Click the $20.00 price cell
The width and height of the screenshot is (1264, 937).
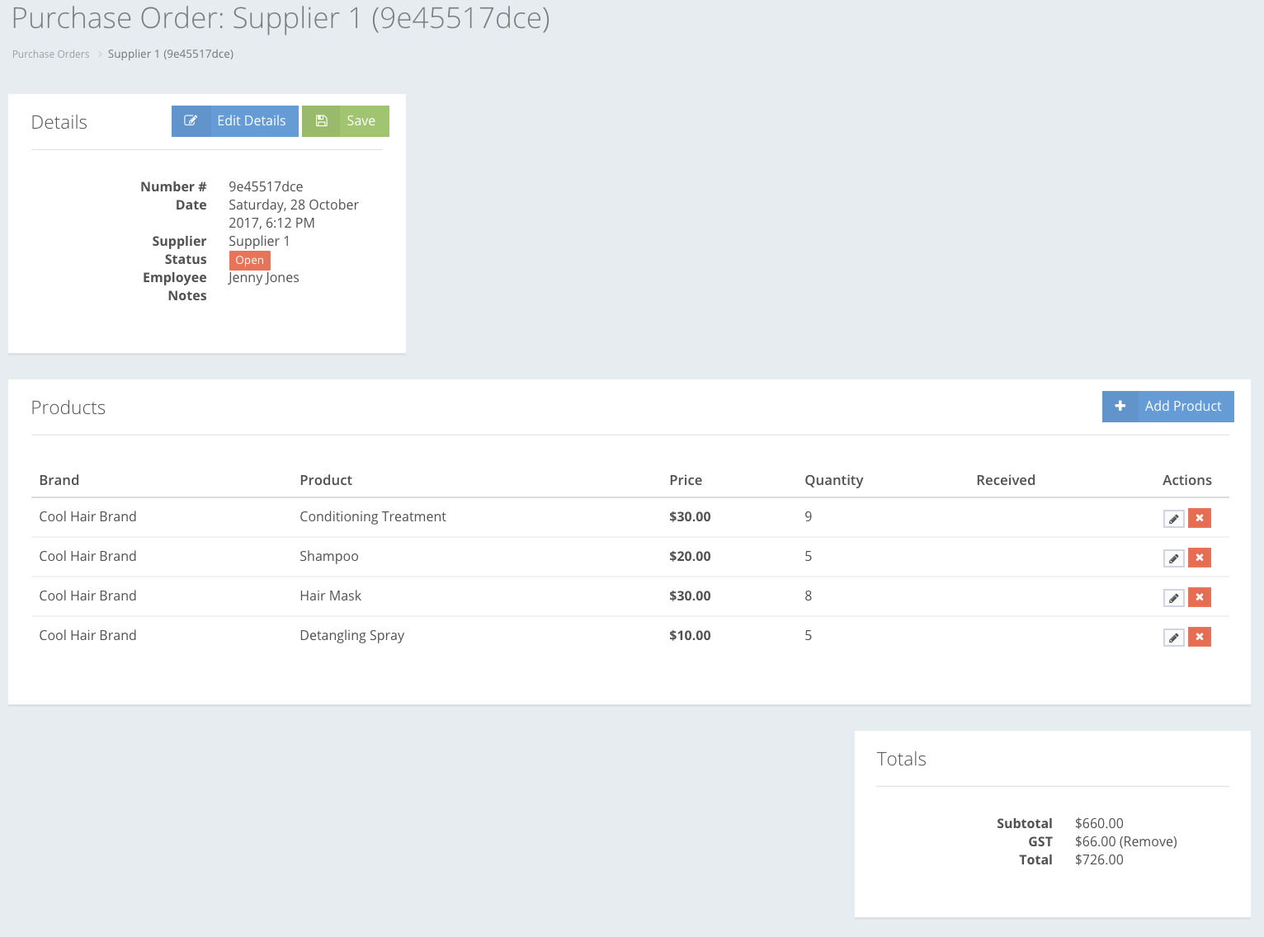coord(690,556)
